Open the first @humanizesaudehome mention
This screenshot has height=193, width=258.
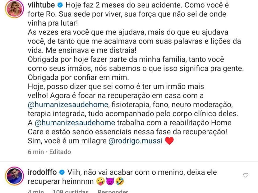68,105
